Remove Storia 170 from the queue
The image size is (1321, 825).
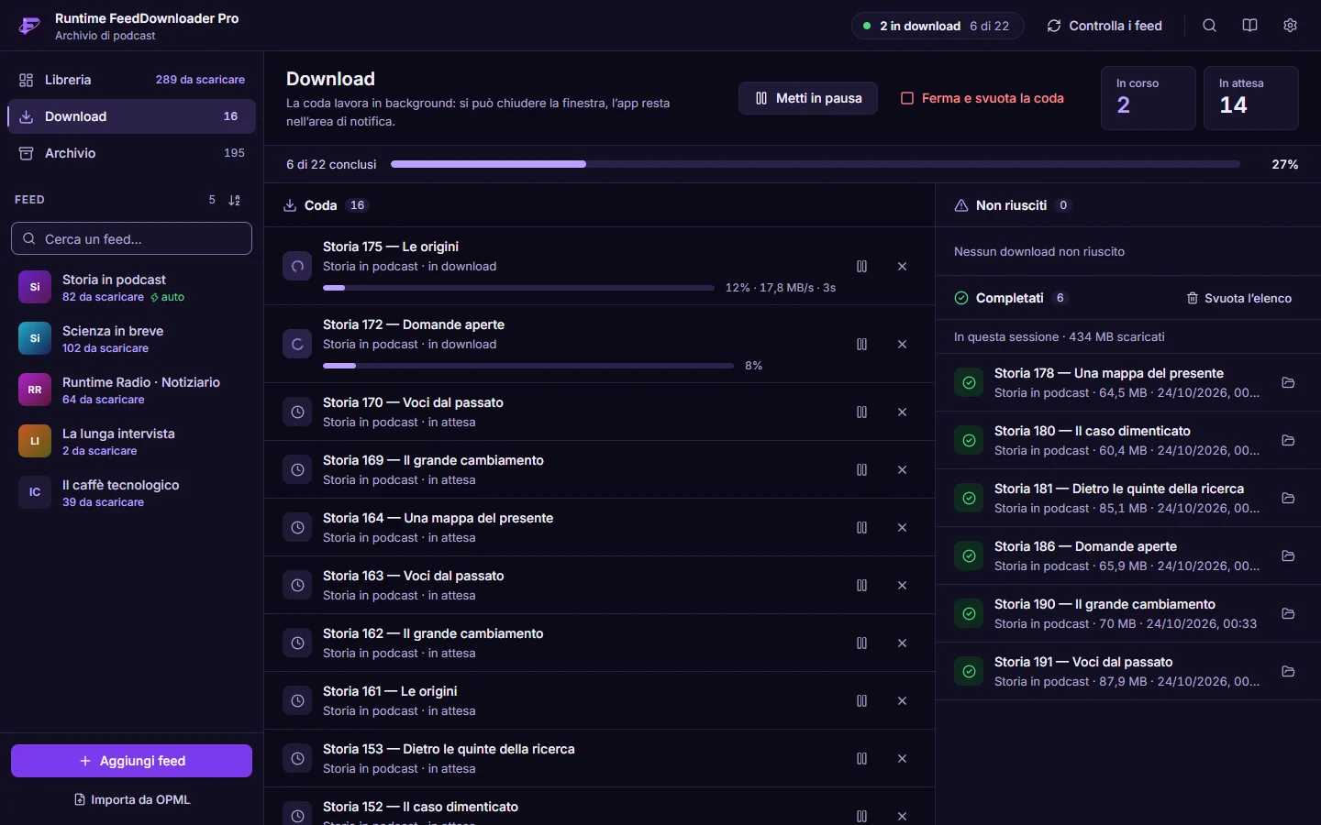tap(902, 412)
